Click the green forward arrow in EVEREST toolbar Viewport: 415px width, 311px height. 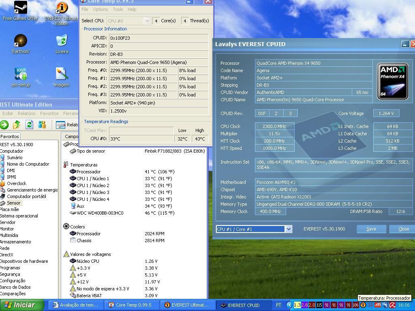point(4,125)
